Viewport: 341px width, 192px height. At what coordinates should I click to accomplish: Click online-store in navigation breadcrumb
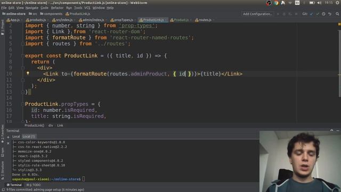click(x=14, y=14)
